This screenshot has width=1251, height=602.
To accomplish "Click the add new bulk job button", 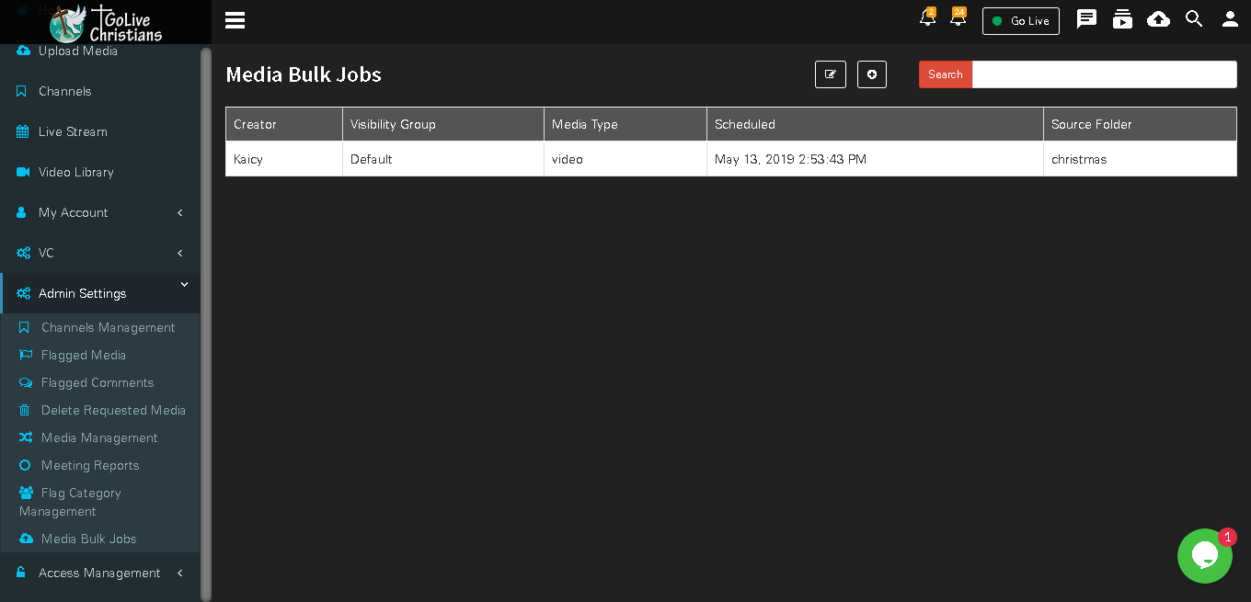I will pyautogui.click(x=872, y=74).
